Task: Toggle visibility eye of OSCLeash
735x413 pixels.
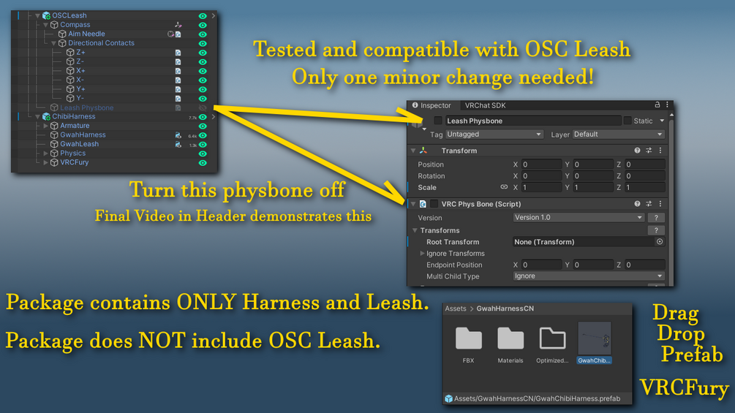Action: 203,16
